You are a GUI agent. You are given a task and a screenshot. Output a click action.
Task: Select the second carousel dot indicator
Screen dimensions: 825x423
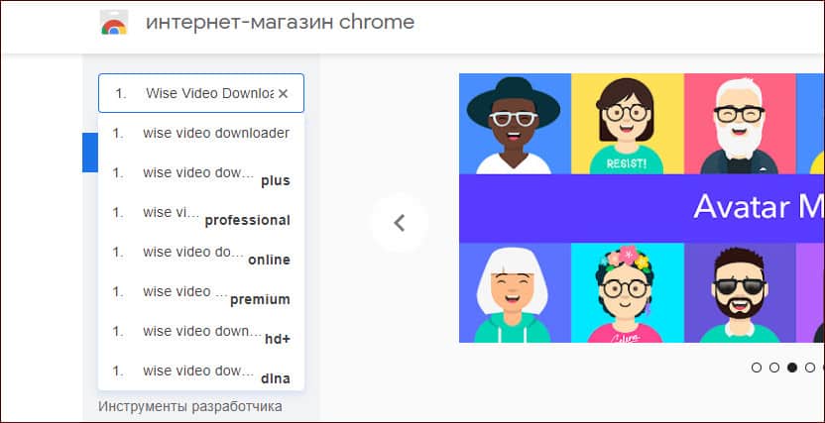(x=774, y=368)
